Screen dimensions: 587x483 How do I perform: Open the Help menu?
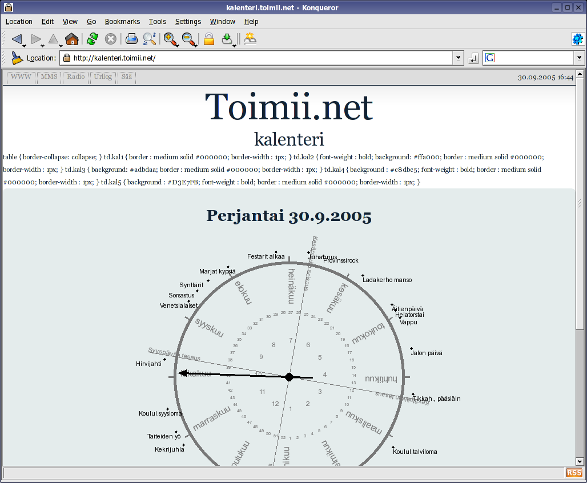coord(251,22)
